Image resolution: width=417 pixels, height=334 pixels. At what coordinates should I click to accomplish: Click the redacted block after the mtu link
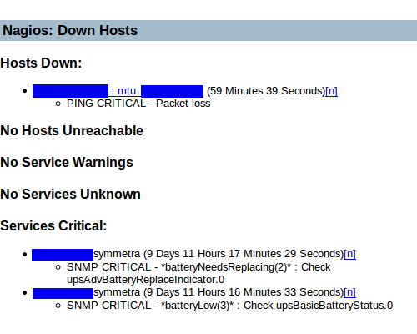172,91
